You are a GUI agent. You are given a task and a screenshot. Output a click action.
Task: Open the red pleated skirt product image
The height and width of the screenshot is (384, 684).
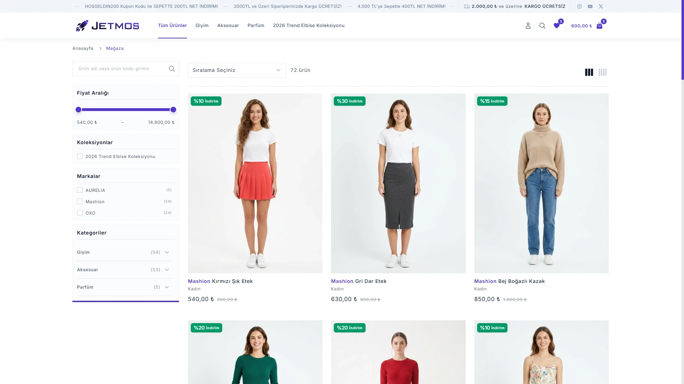[255, 183]
